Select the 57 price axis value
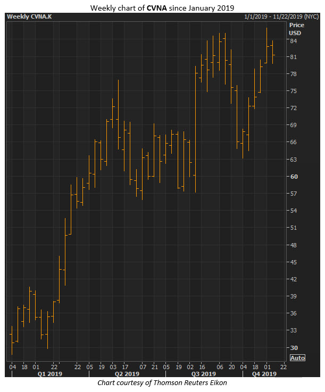 [x=293, y=194]
